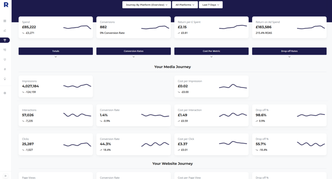332x179 pixels.
Task: Expand chevron under Cost Per Metric
Action: point(211,57)
